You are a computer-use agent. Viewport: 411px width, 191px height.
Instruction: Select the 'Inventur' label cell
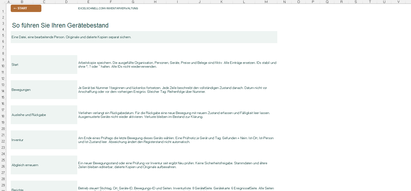(x=44, y=140)
